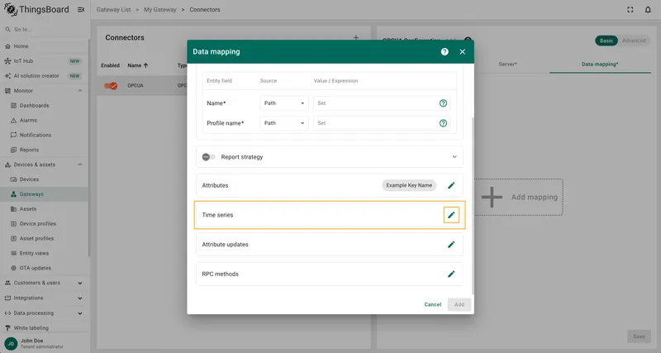Expand the Customers & users sidebar group
The width and height of the screenshot is (661, 353).
click(x=80, y=283)
